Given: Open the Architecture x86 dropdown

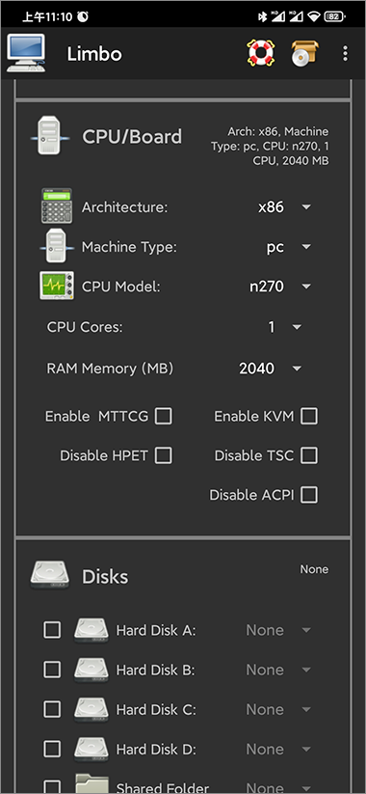Looking at the screenshot, I should point(284,207).
